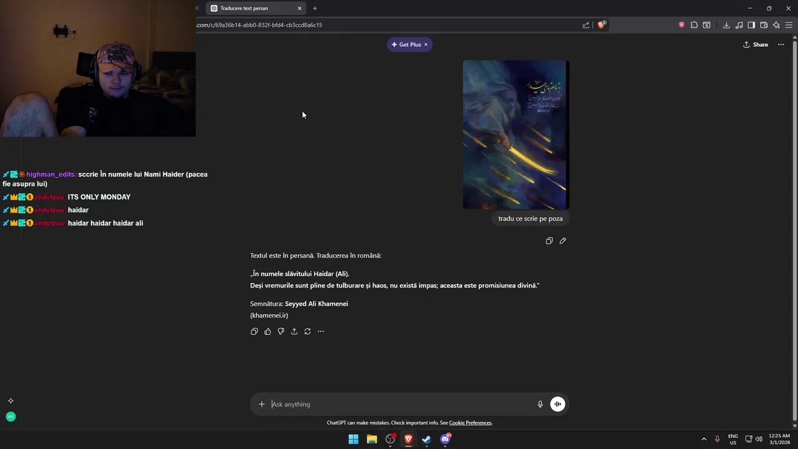Click the network tray icon
The width and height of the screenshot is (798, 449).
click(749, 439)
